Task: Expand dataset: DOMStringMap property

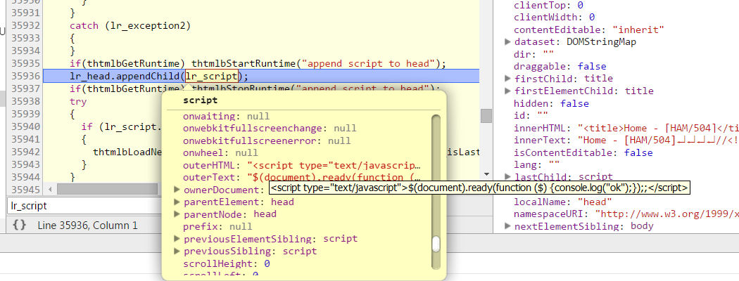Action: pos(507,42)
